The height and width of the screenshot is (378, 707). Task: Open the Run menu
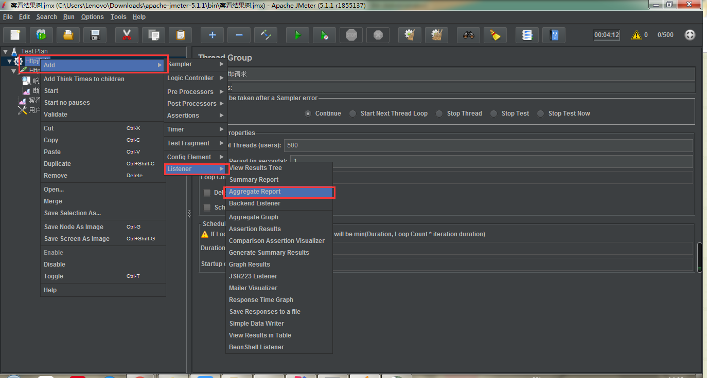click(x=69, y=17)
